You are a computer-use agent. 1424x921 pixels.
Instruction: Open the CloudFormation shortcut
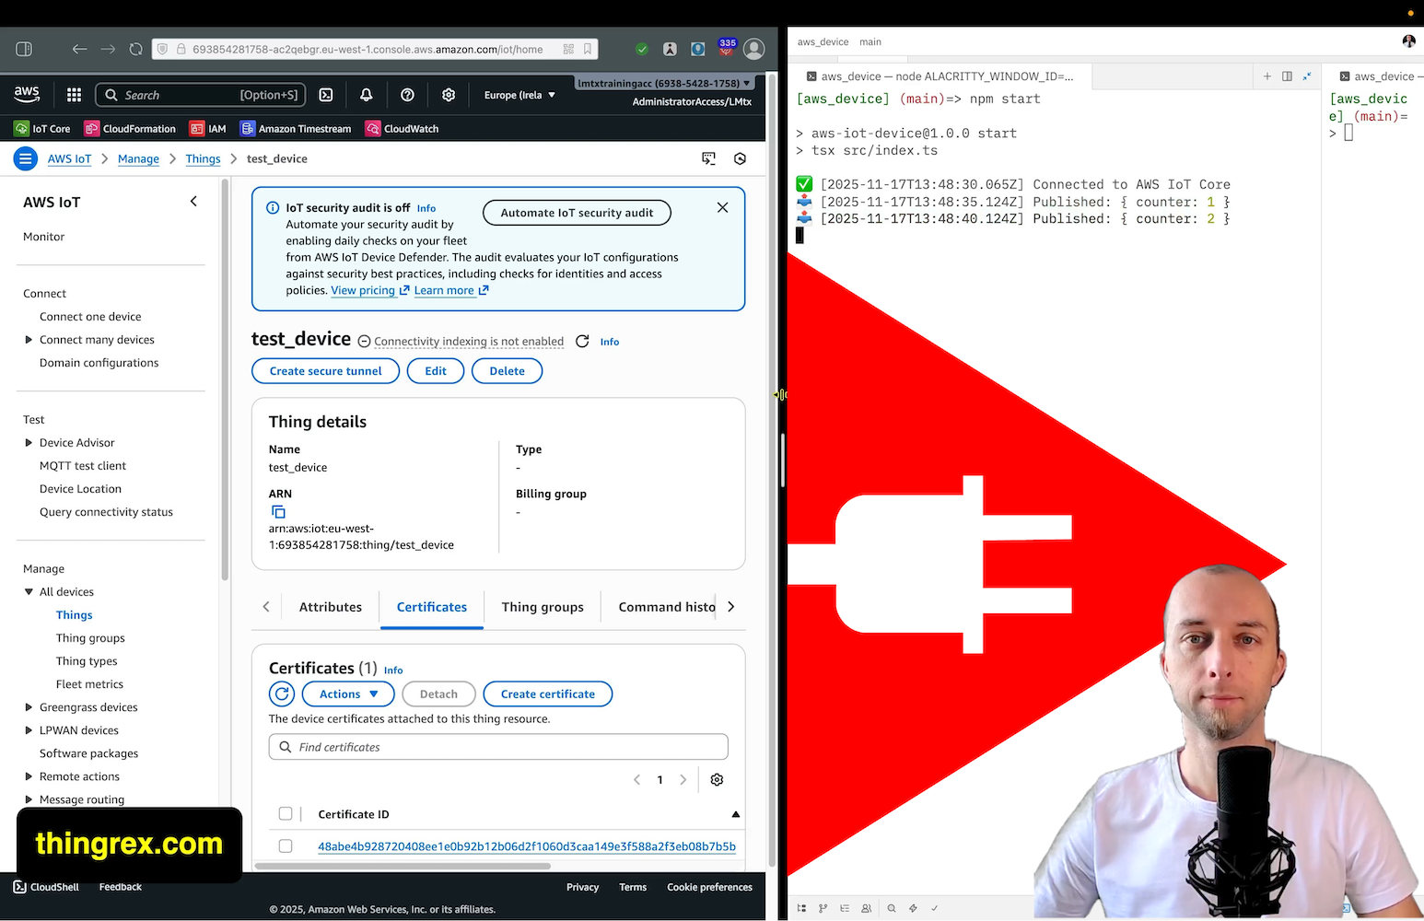point(130,128)
